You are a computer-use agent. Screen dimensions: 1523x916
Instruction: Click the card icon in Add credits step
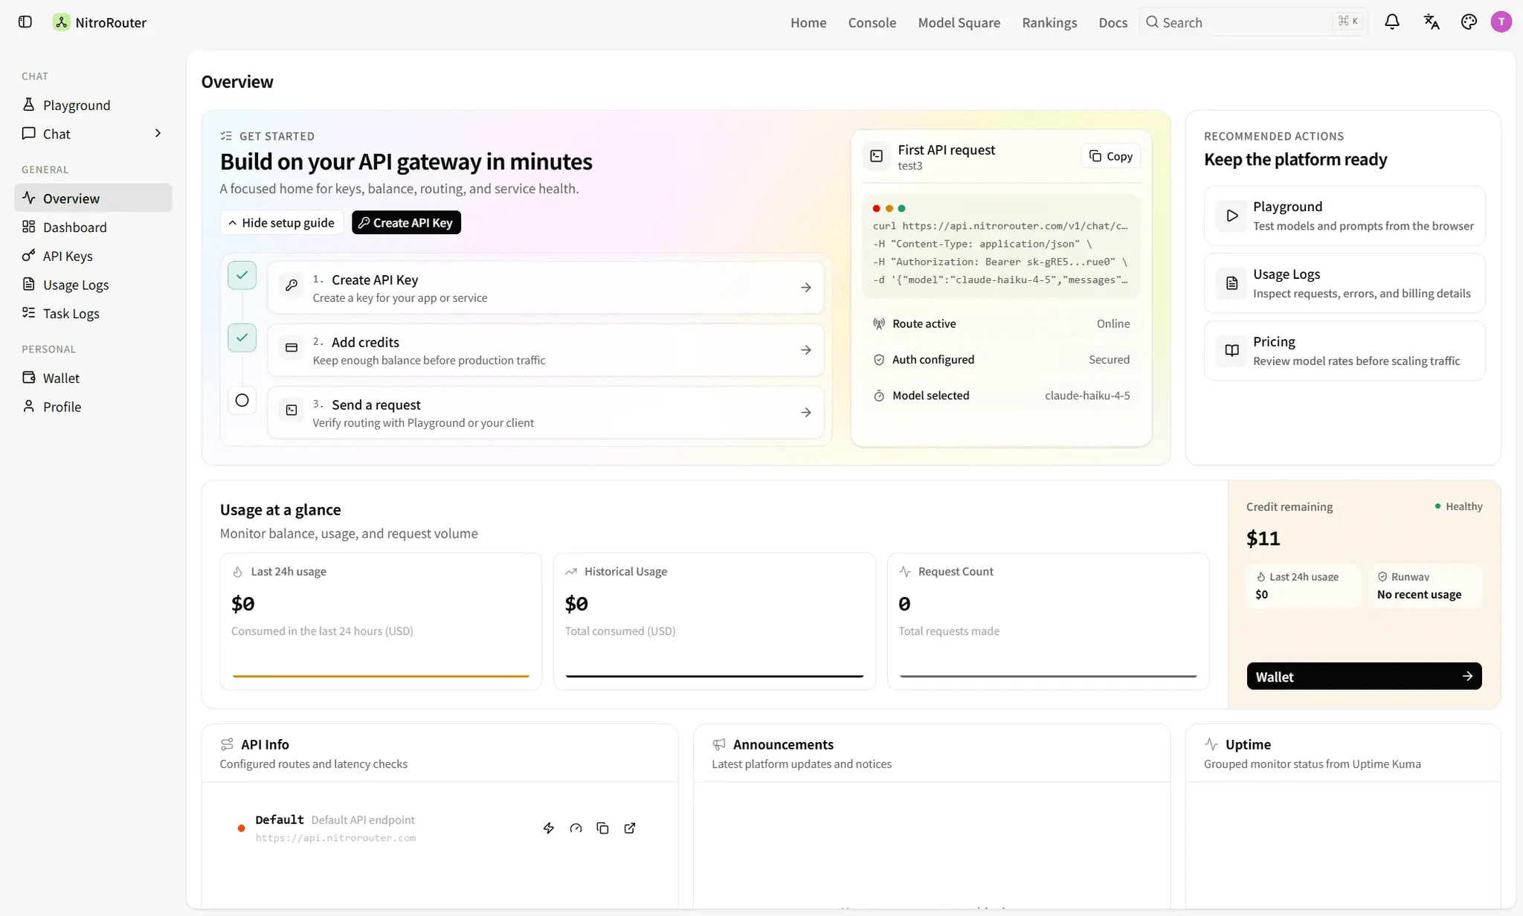(292, 349)
